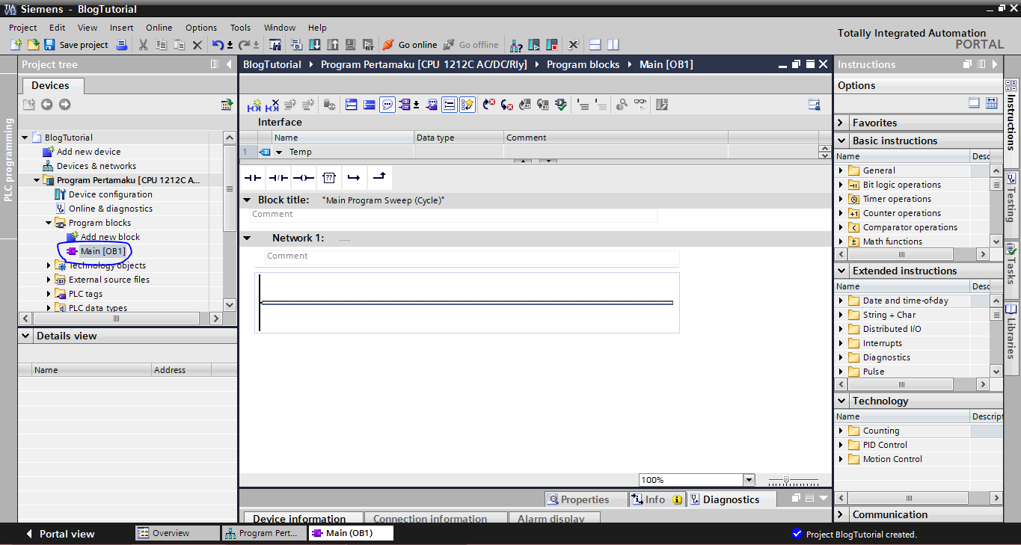Image resolution: width=1021 pixels, height=545 pixels.
Task: Expand Timer operations folder
Action: pos(841,199)
